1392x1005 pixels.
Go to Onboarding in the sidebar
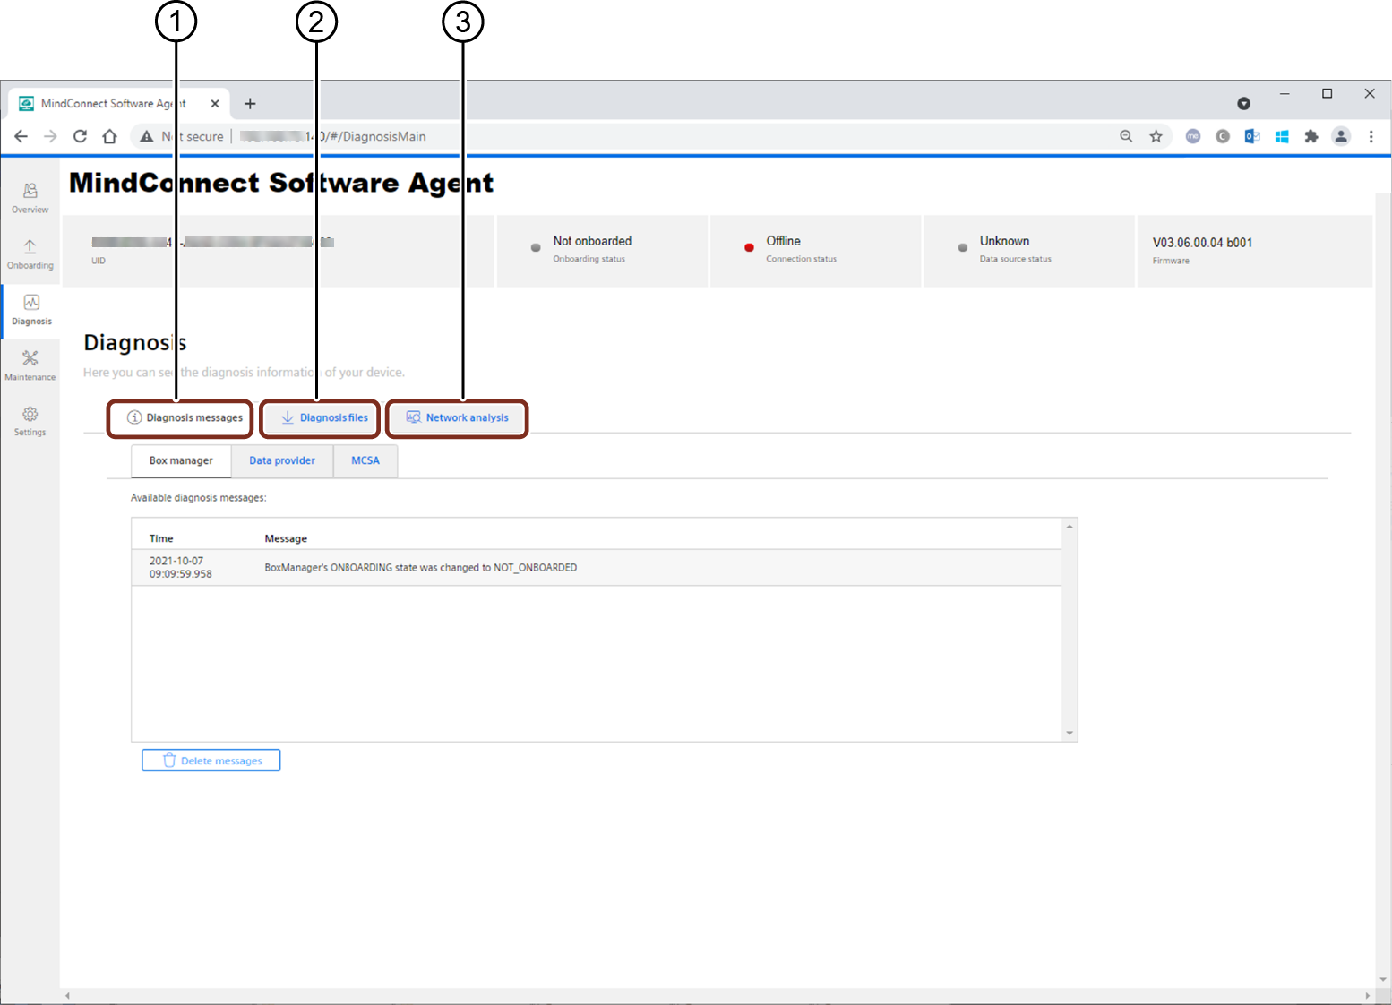point(30,254)
